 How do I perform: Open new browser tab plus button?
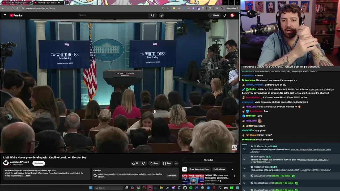coord(66,3)
